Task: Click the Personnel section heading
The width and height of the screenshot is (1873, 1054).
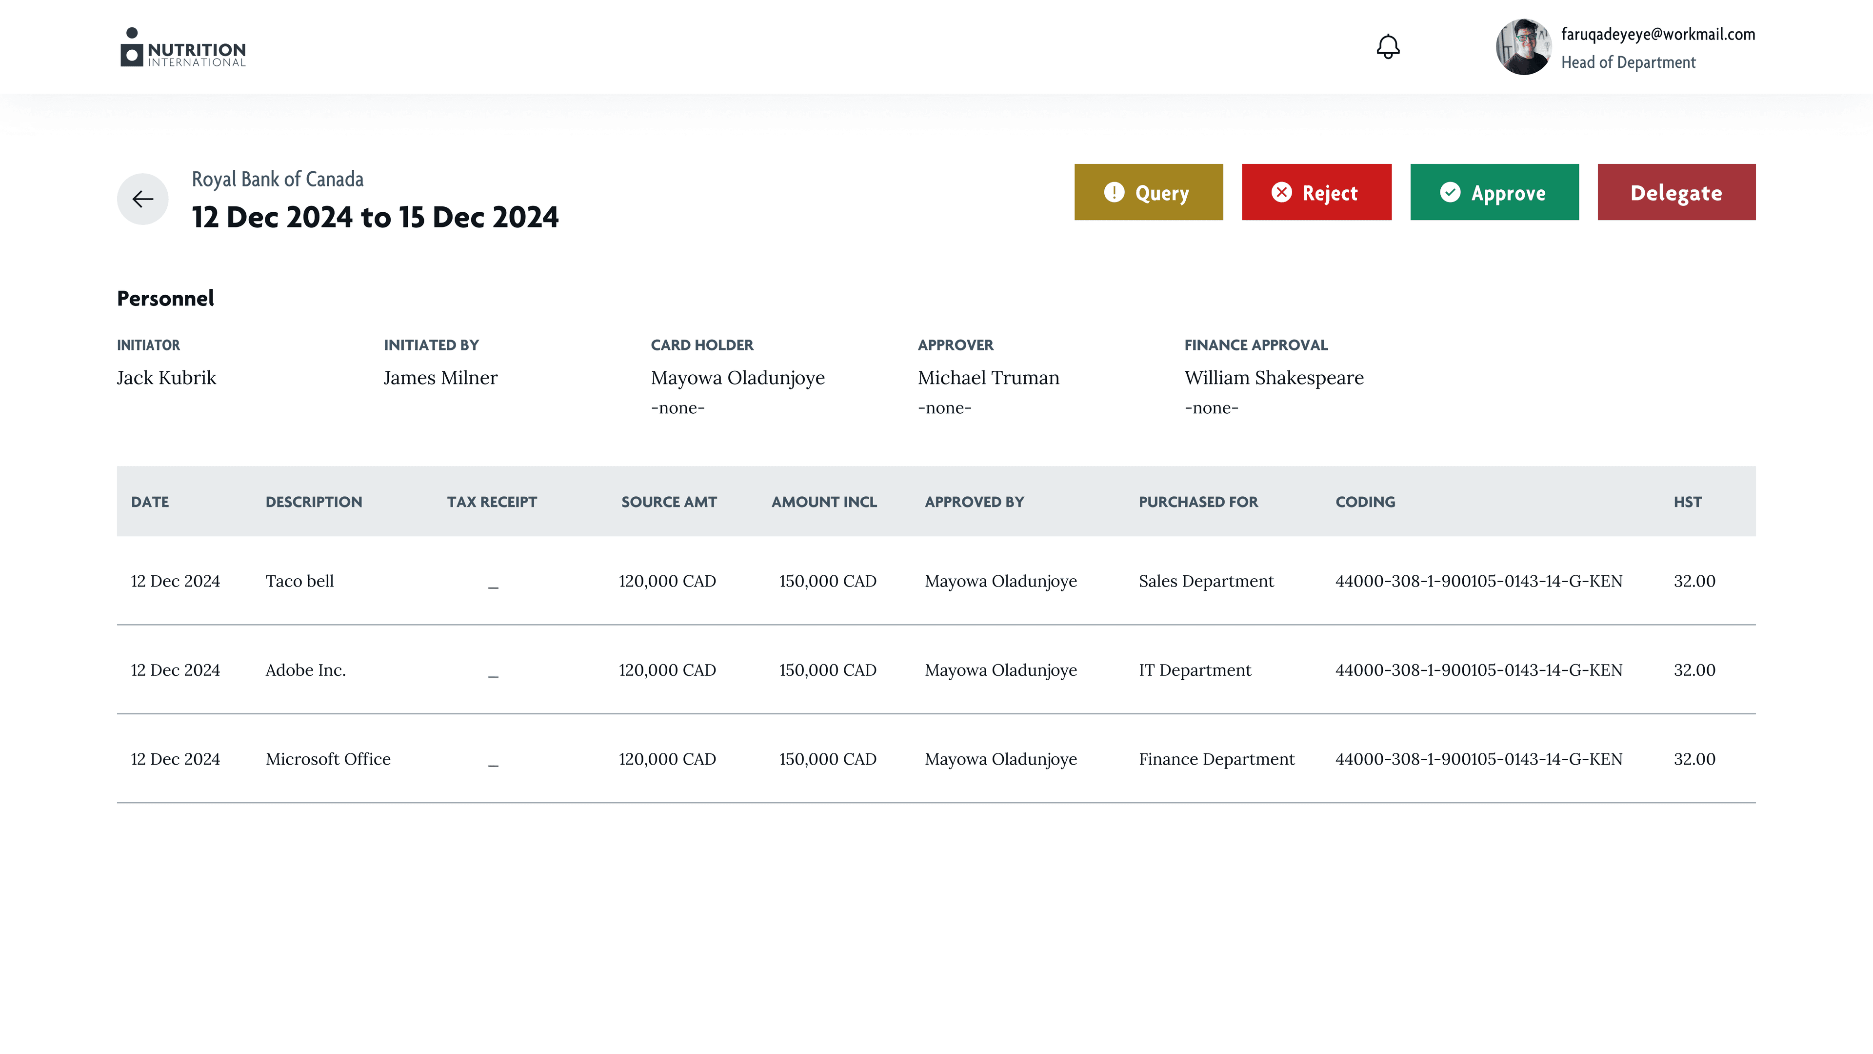Action: click(166, 298)
